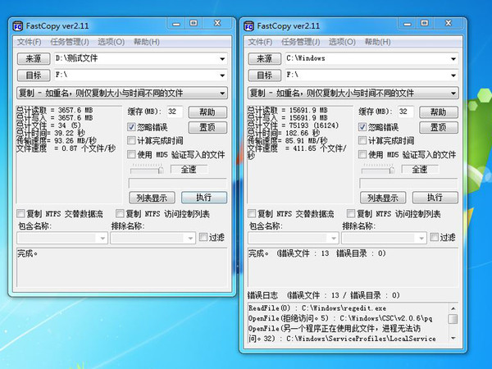Open 选项(O) menu in right window

pyautogui.click(x=342, y=42)
